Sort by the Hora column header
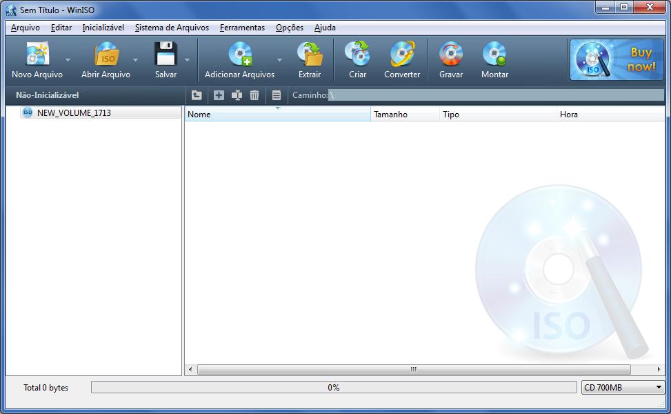 tap(611, 115)
